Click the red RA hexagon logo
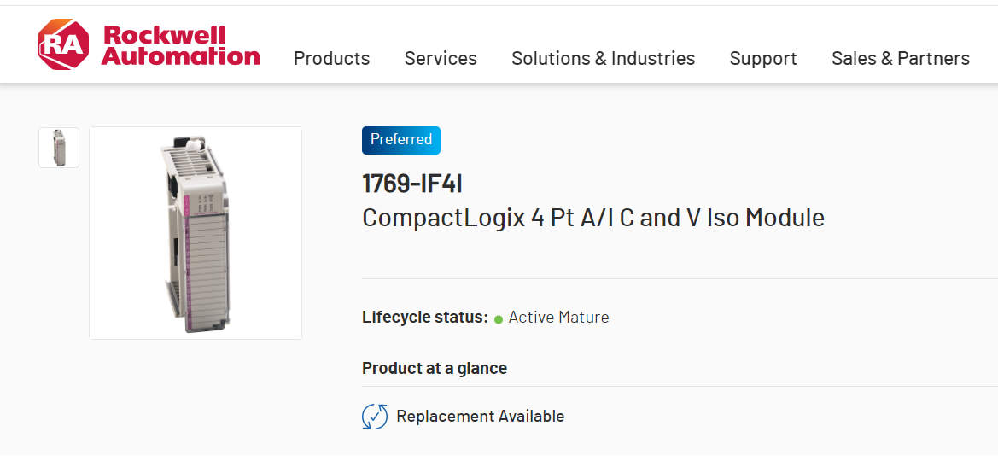The image size is (998, 461). click(x=62, y=45)
